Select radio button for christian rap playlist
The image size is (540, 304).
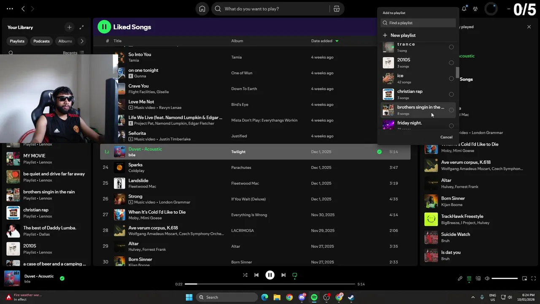(x=451, y=94)
